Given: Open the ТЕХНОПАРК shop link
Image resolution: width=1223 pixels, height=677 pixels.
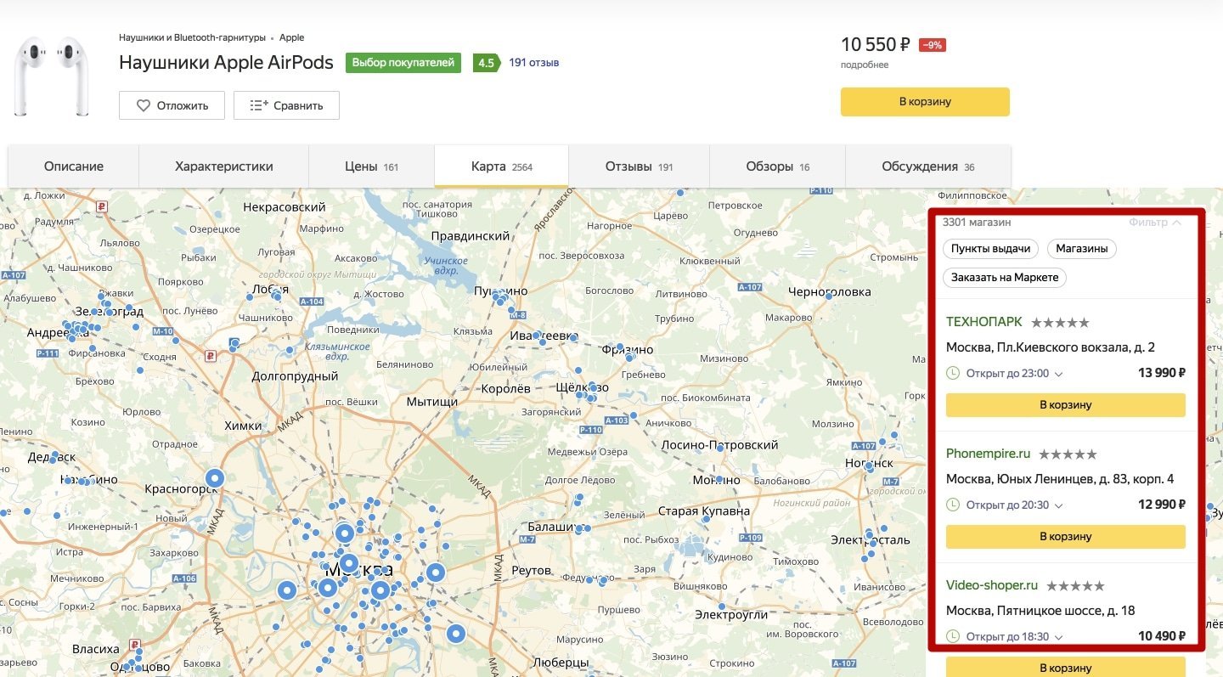Looking at the screenshot, I should (984, 322).
